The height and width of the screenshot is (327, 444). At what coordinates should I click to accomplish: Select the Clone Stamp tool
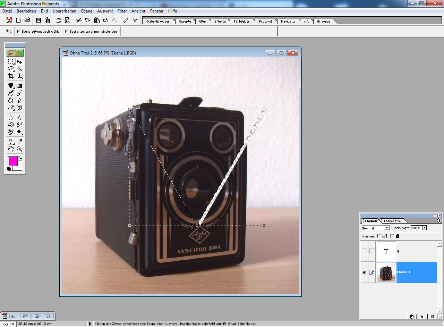coord(11,142)
